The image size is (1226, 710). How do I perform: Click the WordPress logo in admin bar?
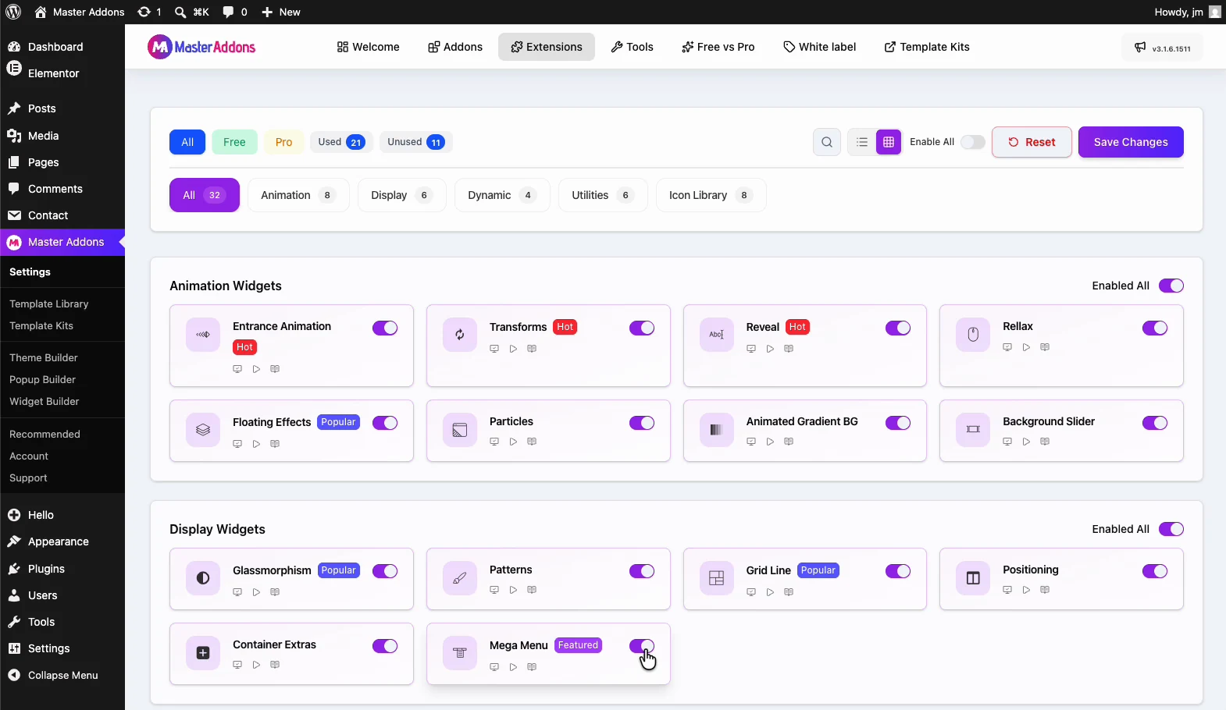coord(13,12)
